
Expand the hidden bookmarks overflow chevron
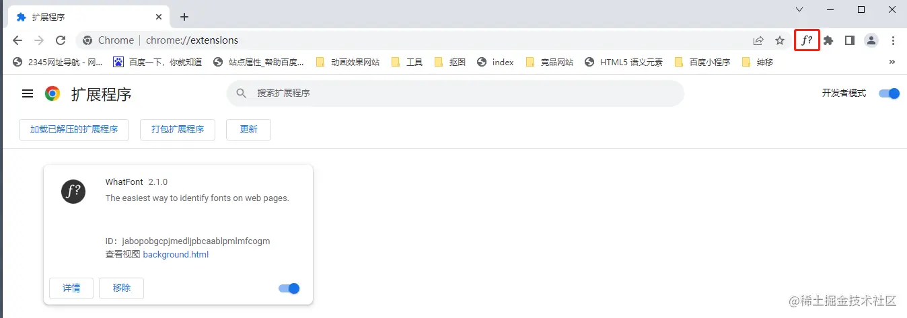tap(892, 62)
